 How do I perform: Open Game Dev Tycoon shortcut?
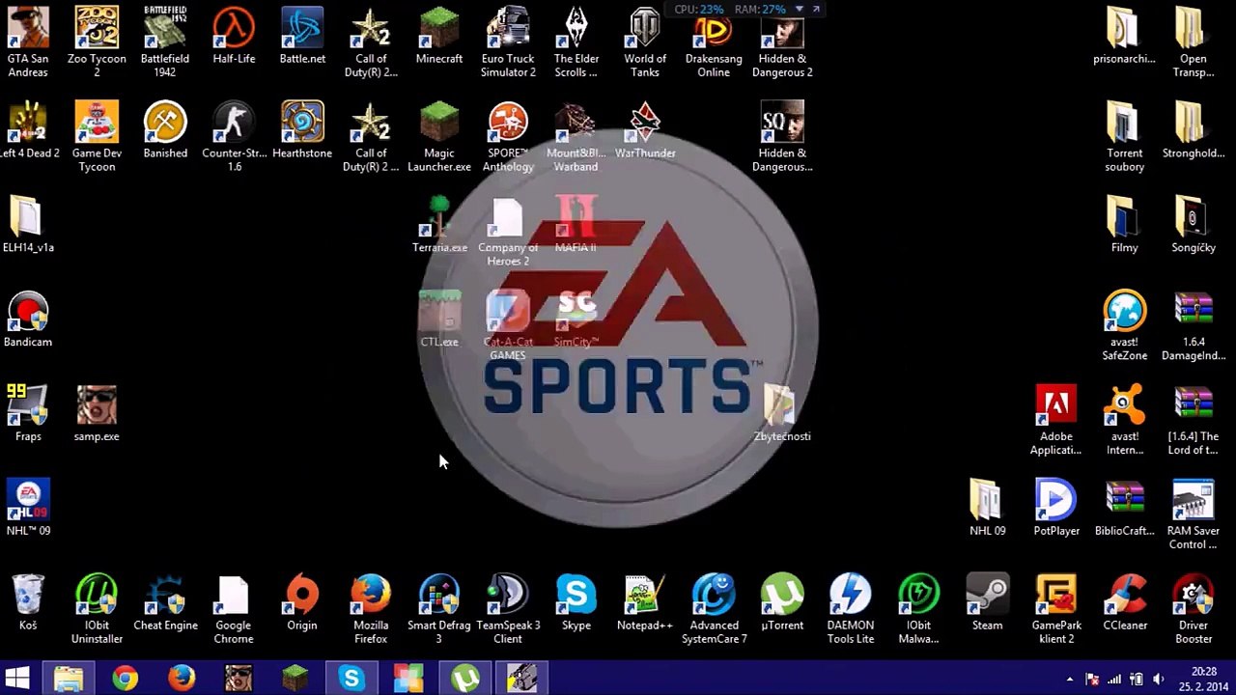[97, 136]
